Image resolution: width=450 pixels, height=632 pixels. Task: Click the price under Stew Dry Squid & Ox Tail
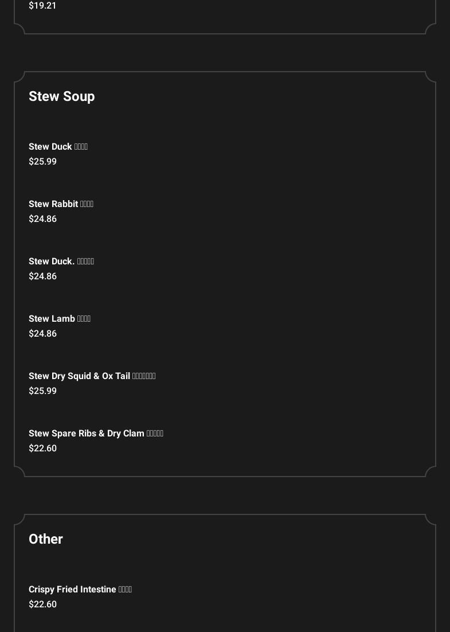pos(42,391)
